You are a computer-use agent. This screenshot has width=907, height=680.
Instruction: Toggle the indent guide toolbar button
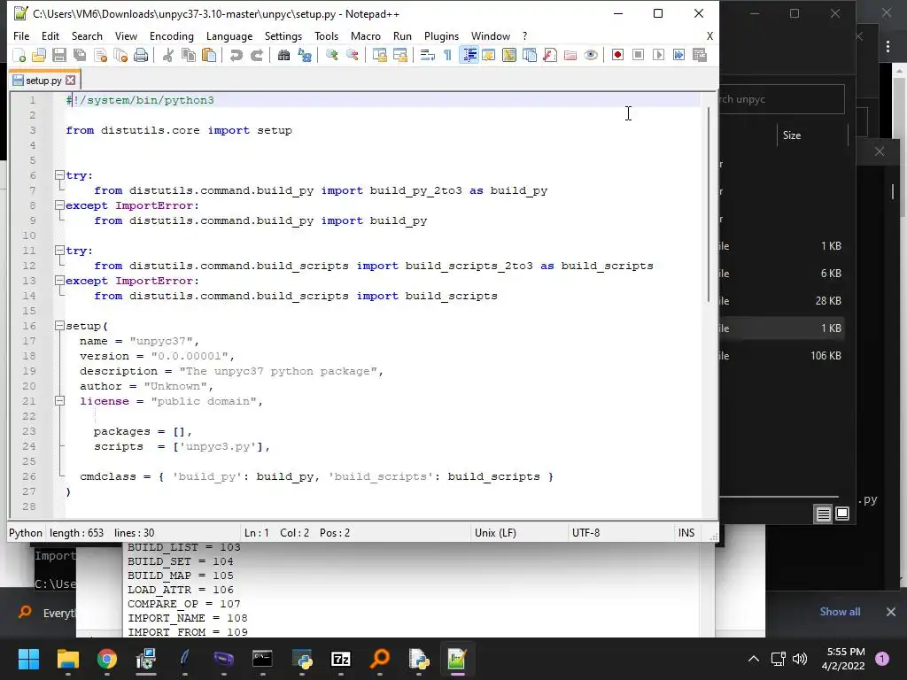pos(469,55)
